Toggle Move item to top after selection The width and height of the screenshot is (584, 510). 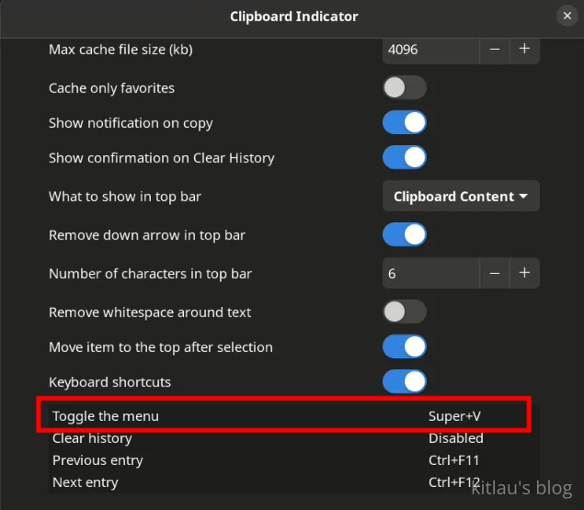[x=405, y=346]
